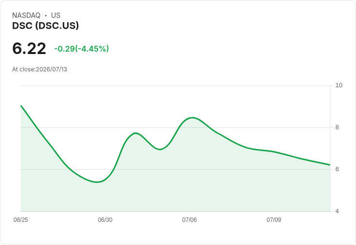
Task: Click the At close:2026/07/13 date text
Action: point(40,69)
